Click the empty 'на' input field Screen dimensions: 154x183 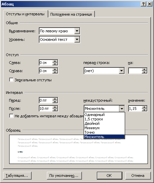135,71
